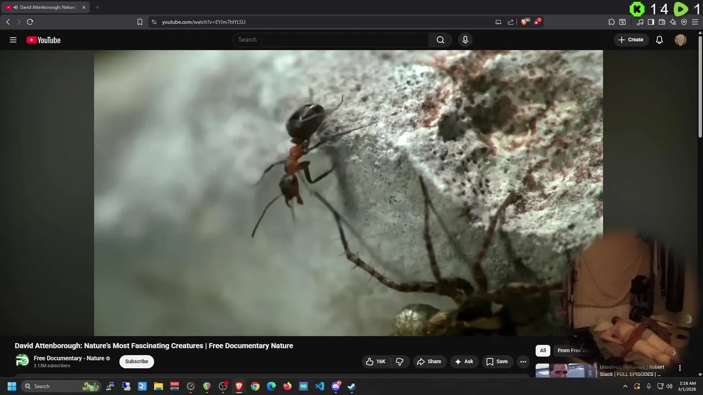Open the YouTube guide hamburger menu

(13, 39)
